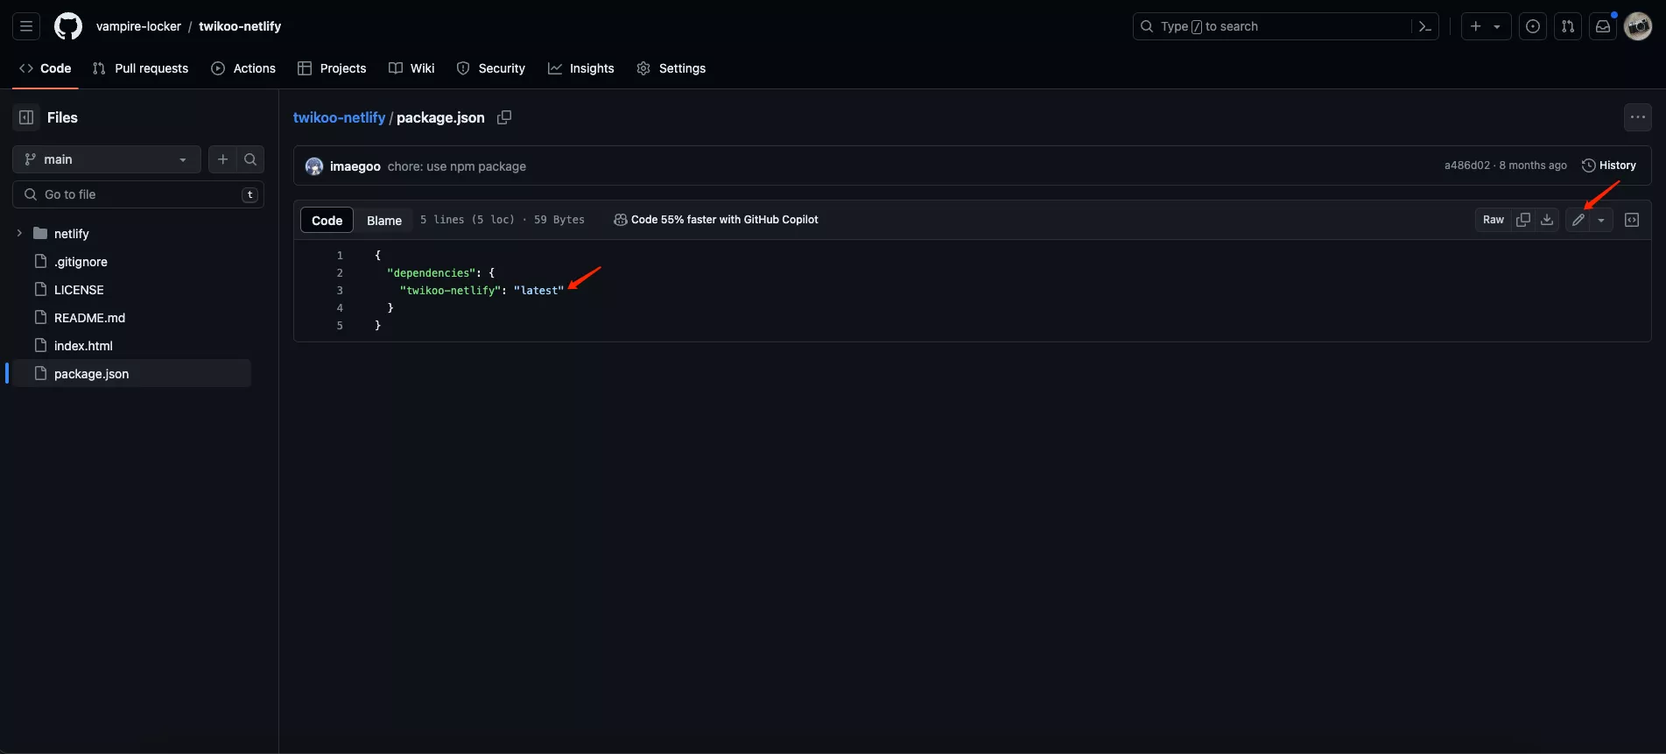The width and height of the screenshot is (1666, 754).
Task: Open Code 55% faster with GitHub Copilot link
Action: click(x=716, y=220)
